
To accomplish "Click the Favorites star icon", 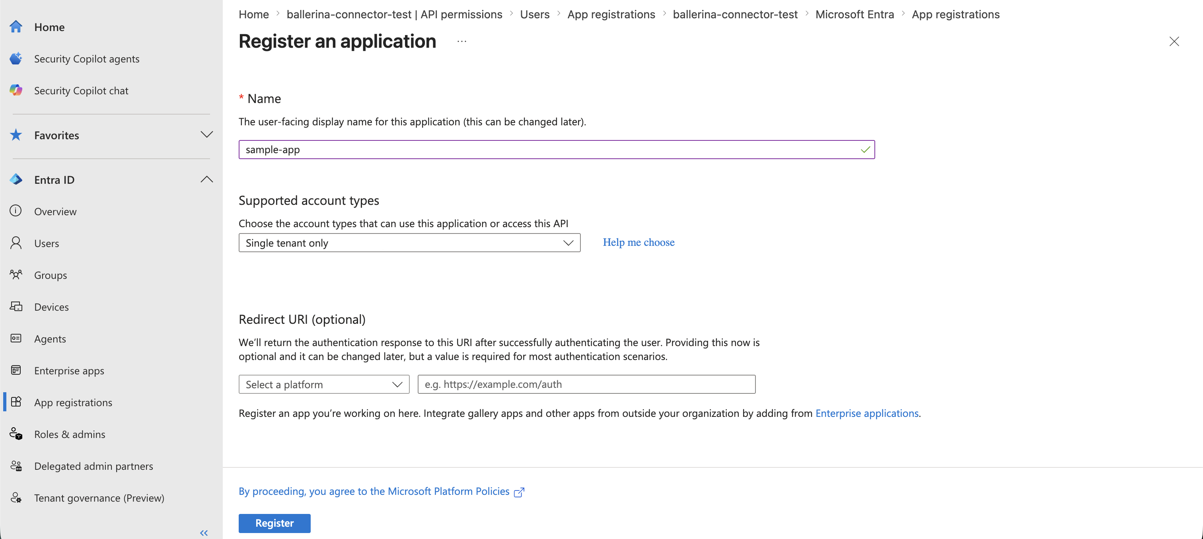I will 16,135.
